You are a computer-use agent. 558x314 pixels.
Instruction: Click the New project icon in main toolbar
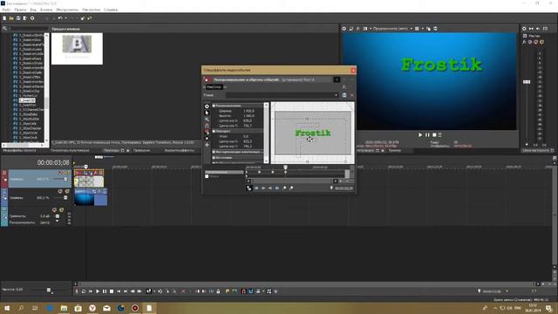tap(4, 18)
